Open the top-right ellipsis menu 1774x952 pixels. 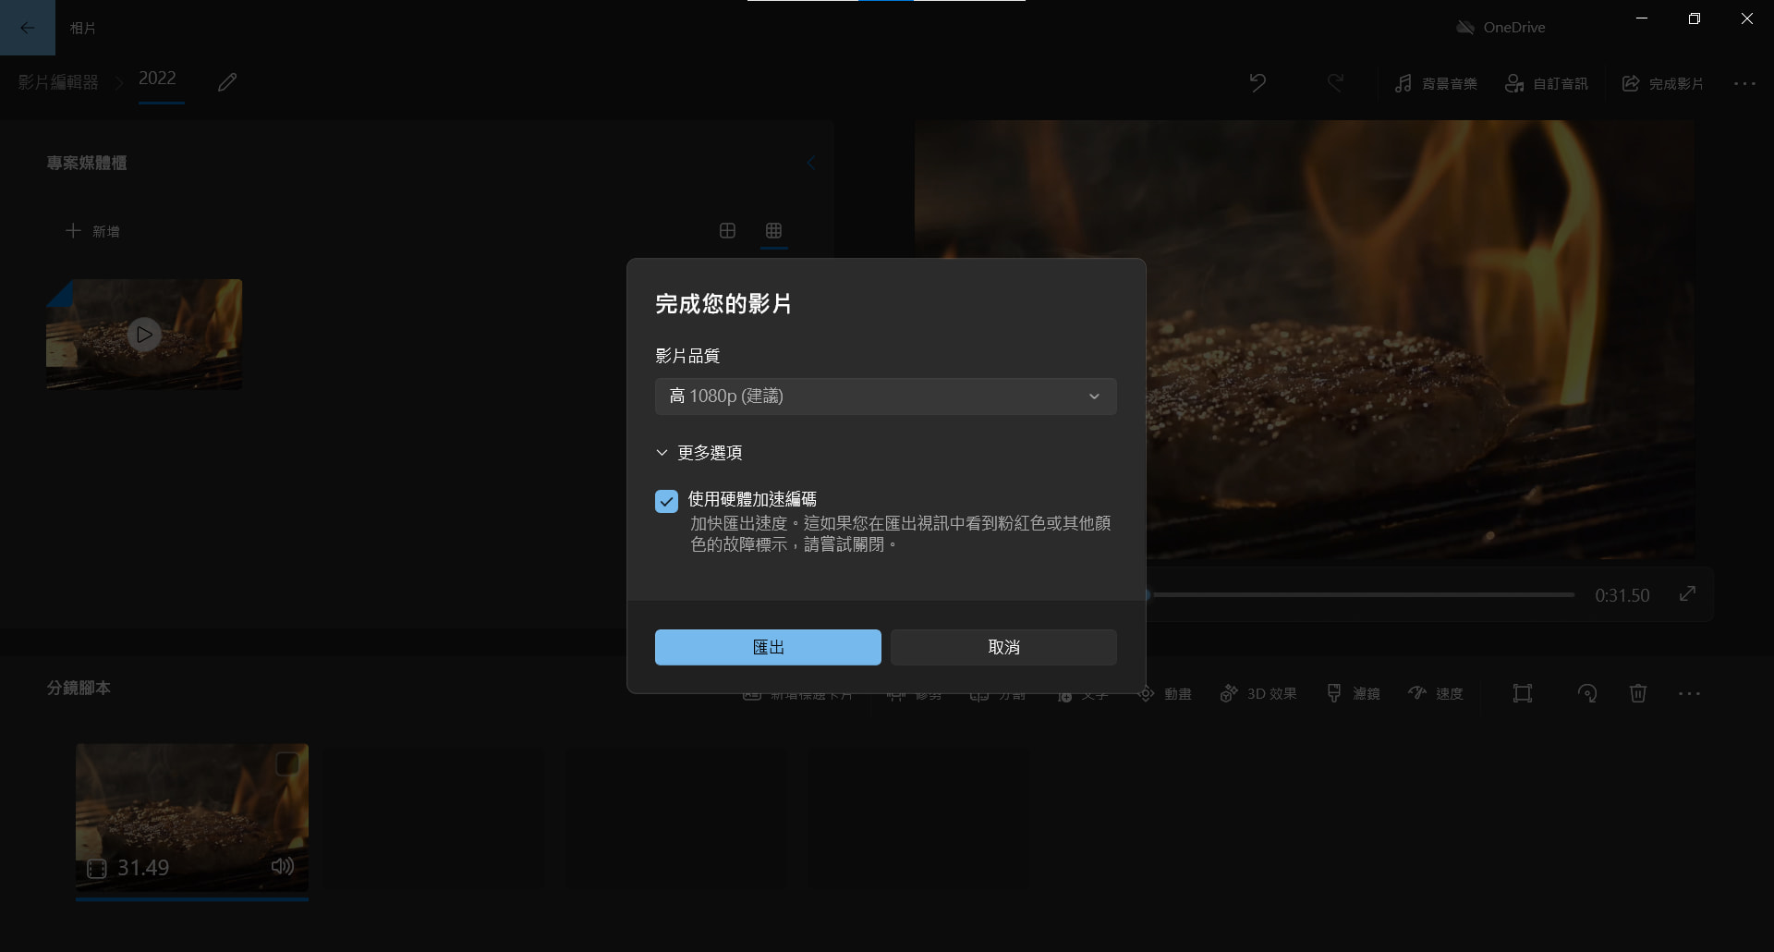(1744, 83)
